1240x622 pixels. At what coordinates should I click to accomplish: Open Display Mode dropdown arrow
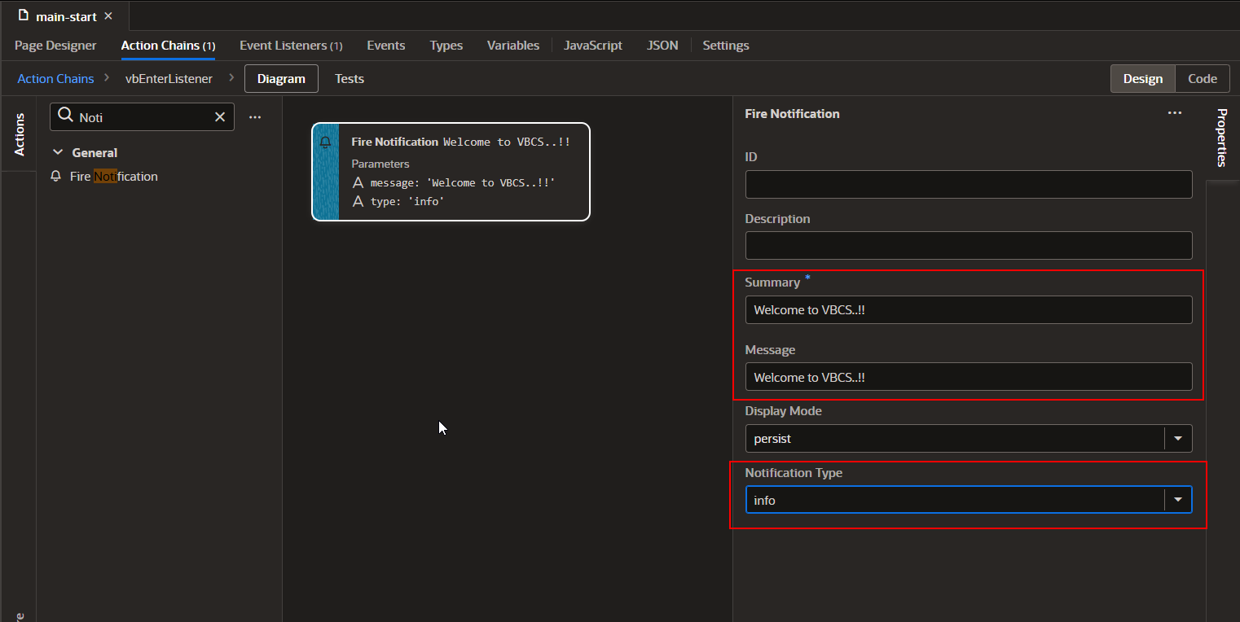[x=1178, y=439]
